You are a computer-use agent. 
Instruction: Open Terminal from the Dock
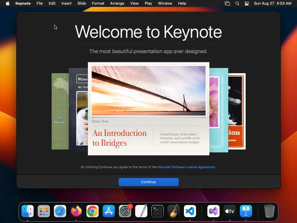coord(157,211)
